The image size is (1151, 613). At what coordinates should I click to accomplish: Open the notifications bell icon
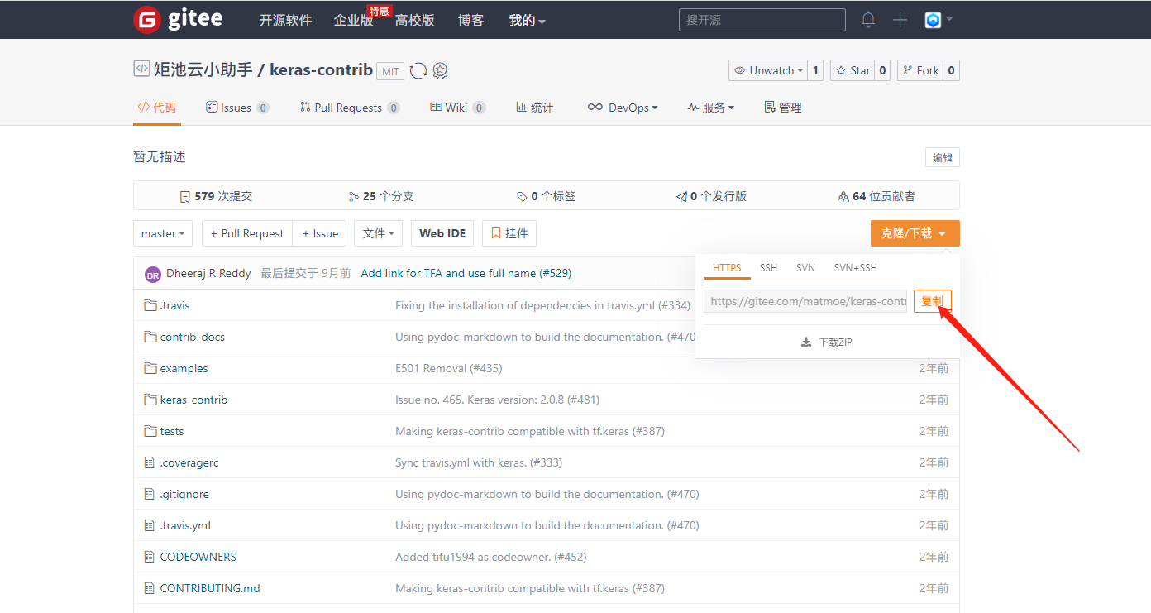point(868,20)
